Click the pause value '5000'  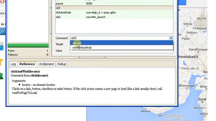tap(89, 4)
